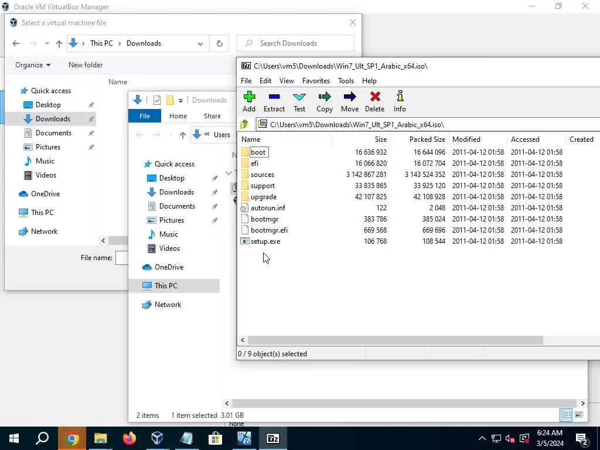Image resolution: width=600 pixels, height=450 pixels.
Task: Open Firefox from the taskbar
Action: coord(129,438)
